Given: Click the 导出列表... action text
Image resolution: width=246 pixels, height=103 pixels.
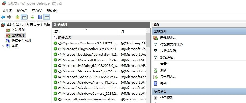Looking at the screenshot, I should 168,77.
